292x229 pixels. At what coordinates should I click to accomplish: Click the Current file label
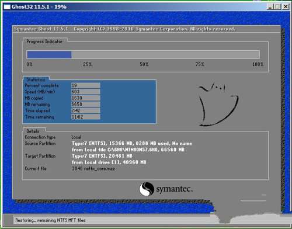(36, 168)
